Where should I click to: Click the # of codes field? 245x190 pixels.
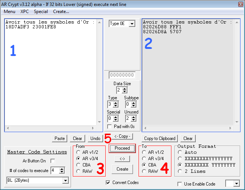[55, 171]
